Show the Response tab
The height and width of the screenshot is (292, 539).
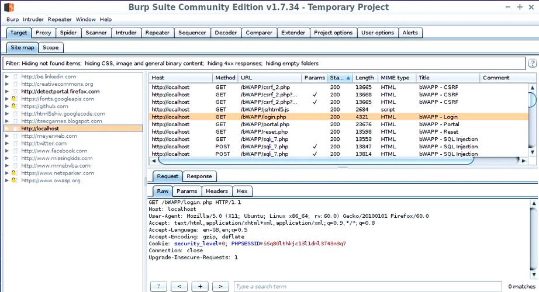[x=199, y=176]
